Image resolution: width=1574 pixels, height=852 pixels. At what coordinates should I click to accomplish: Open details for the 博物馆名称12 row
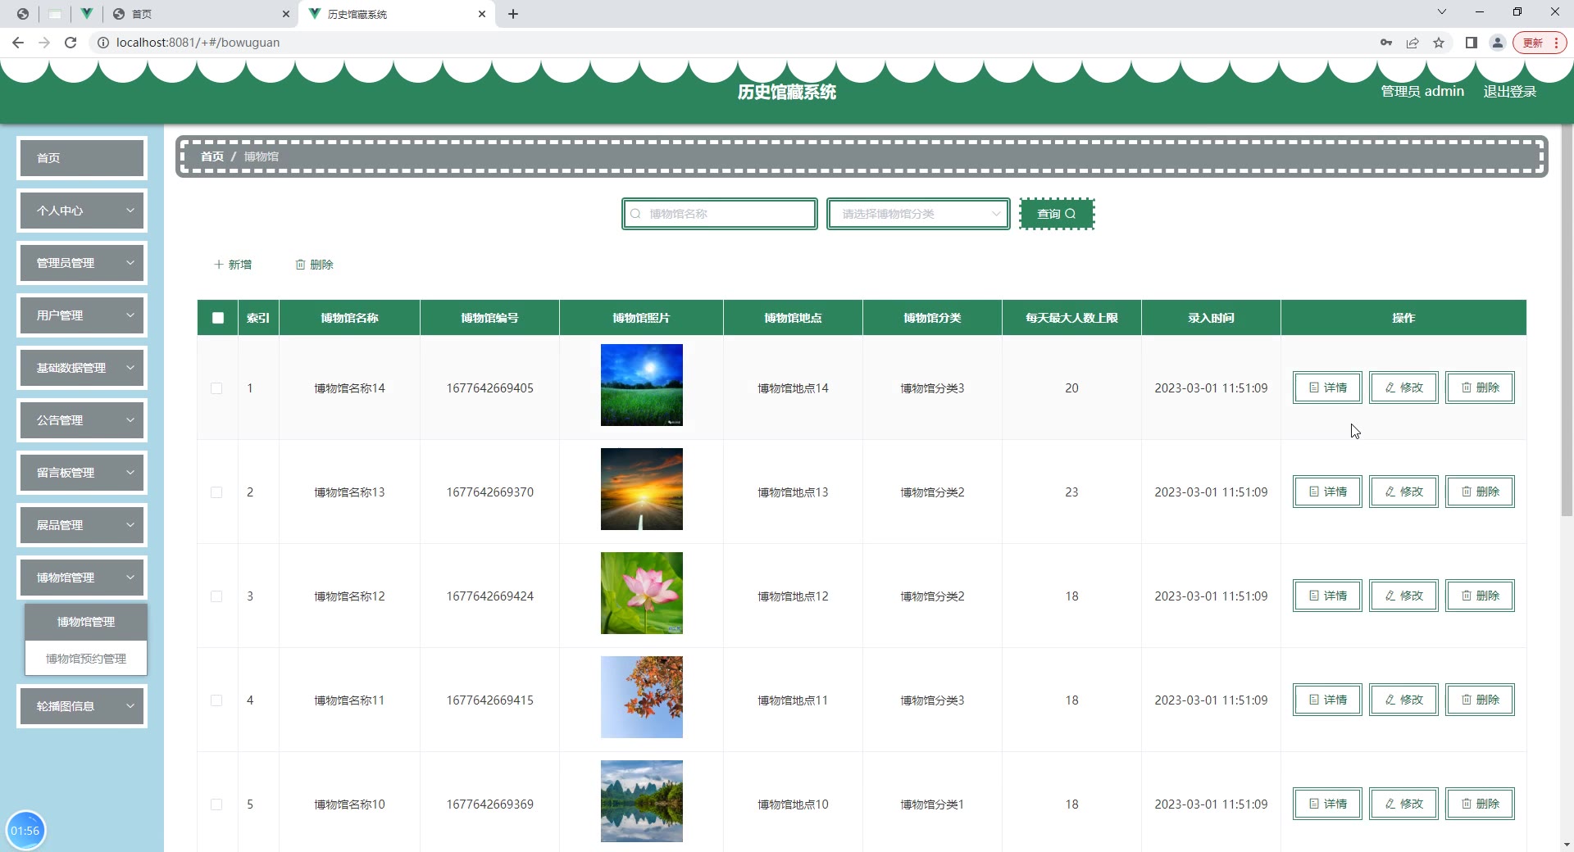pyautogui.click(x=1327, y=596)
